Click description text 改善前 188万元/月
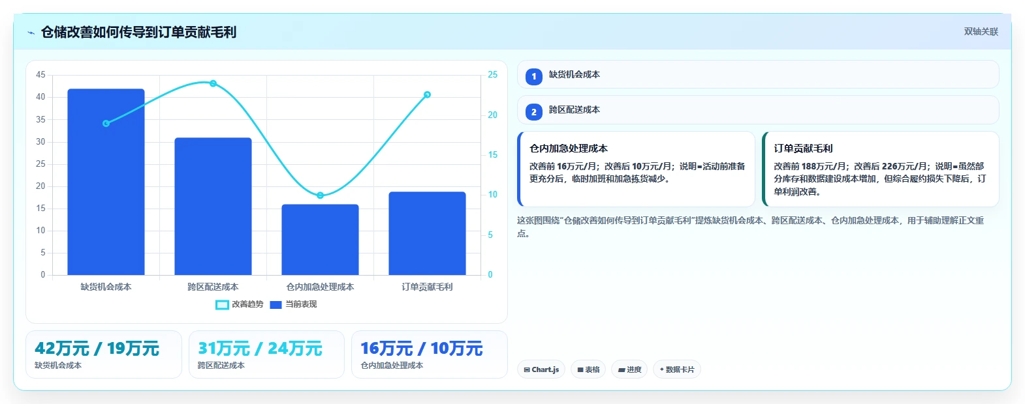The width and height of the screenshot is (1025, 404). 811,166
